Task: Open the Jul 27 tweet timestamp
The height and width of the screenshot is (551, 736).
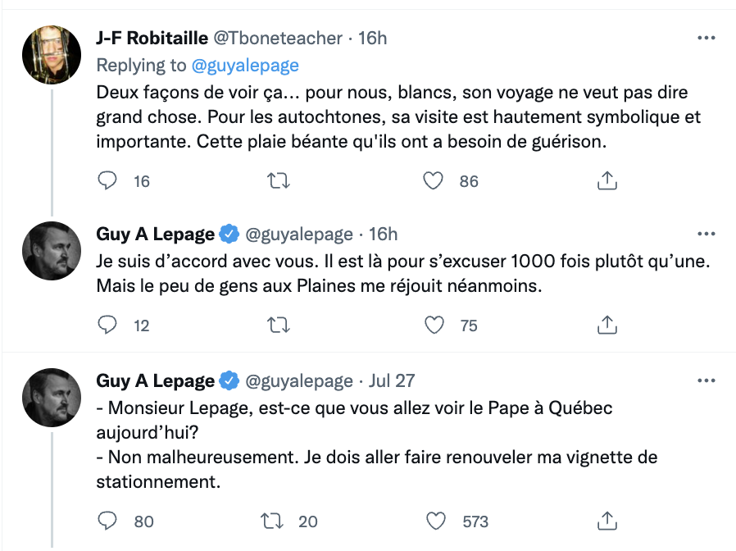Action: pyautogui.click(x=393, y=380)
